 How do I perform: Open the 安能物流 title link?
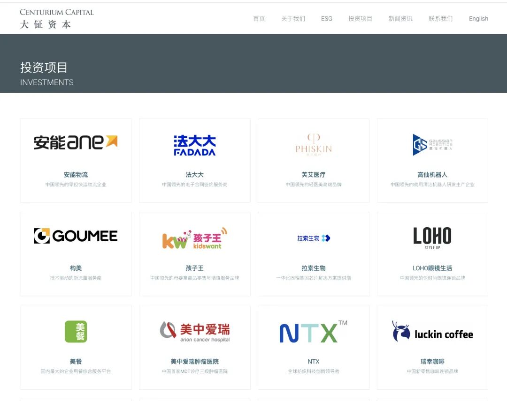coord(76,175)
